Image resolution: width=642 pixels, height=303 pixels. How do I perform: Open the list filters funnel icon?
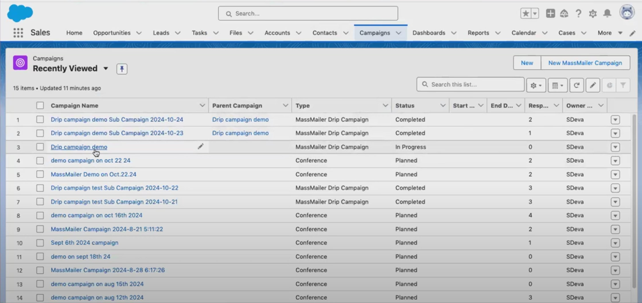click(x=623, y=85)
